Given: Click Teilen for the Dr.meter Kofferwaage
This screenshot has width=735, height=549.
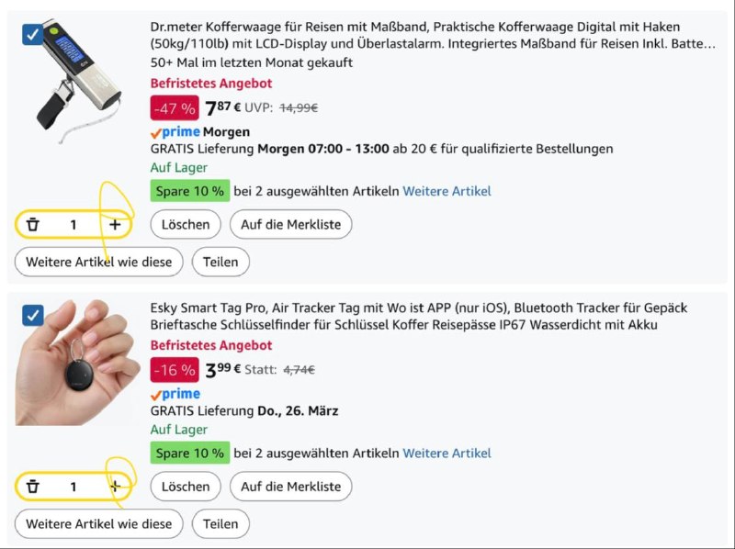Looking at the screenshot, I should pyautogui.click(x=220, y=262).
